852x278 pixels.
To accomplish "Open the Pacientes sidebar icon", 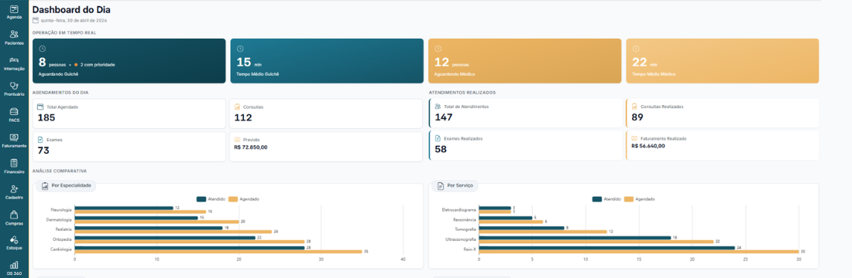I will pyautogui.click(x=14, y=35).
